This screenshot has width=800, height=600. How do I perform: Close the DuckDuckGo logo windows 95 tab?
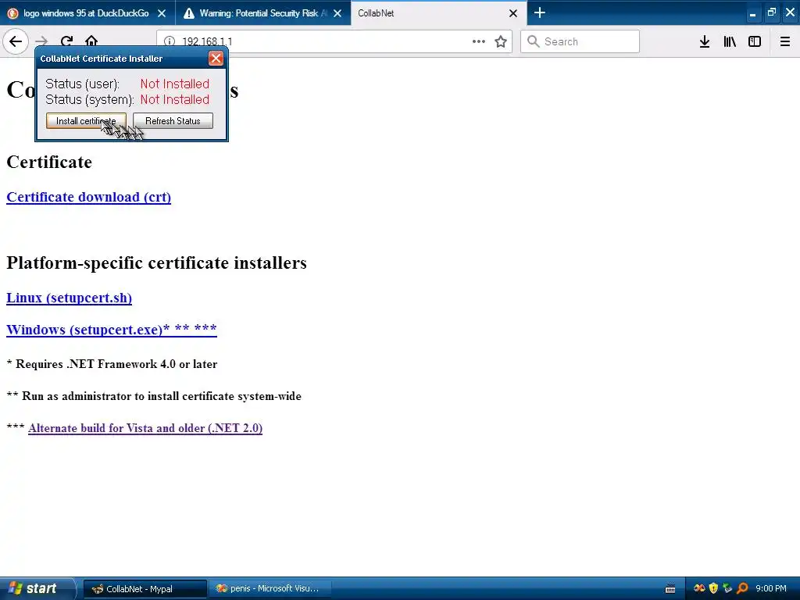coord(162,13)
